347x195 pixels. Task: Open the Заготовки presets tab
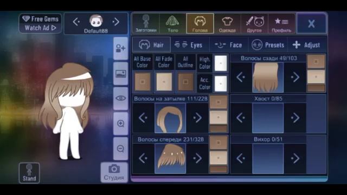[146, 24]
